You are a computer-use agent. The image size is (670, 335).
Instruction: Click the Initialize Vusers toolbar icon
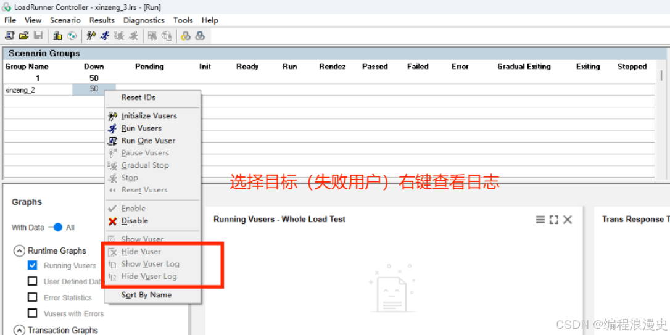pos(91,36)
